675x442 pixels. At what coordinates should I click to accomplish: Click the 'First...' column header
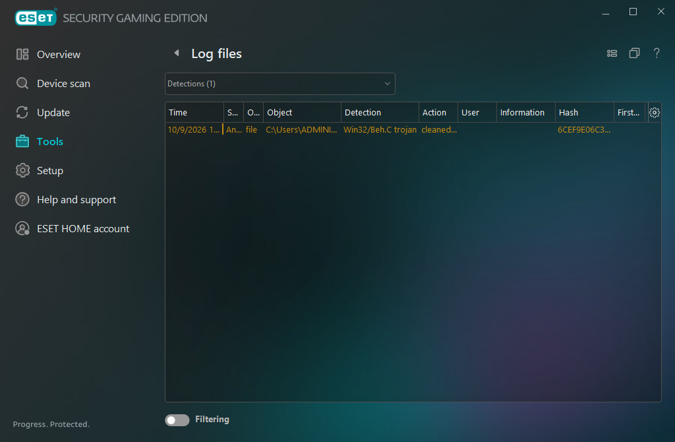[630, 112]
